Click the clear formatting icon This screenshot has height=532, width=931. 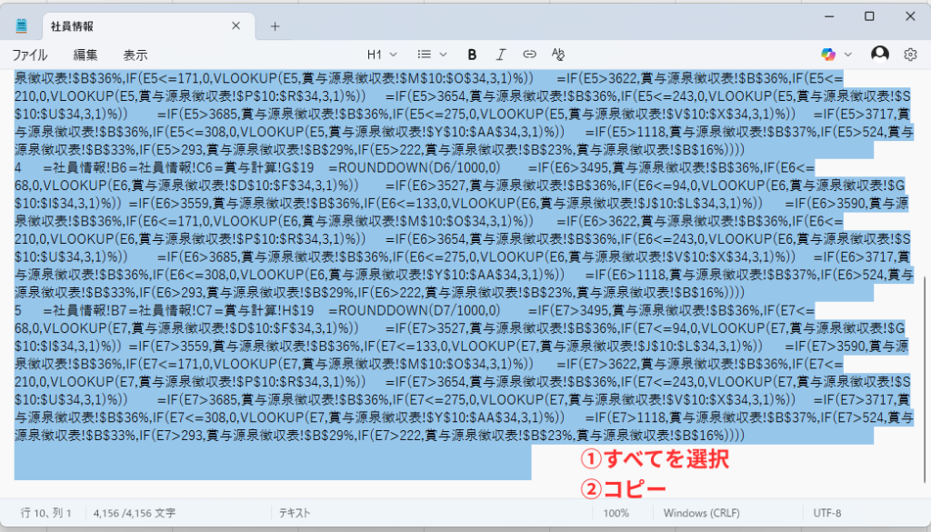(558, 55)
